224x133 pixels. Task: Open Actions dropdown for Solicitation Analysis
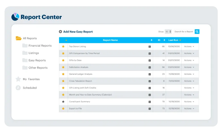point(189,67)
